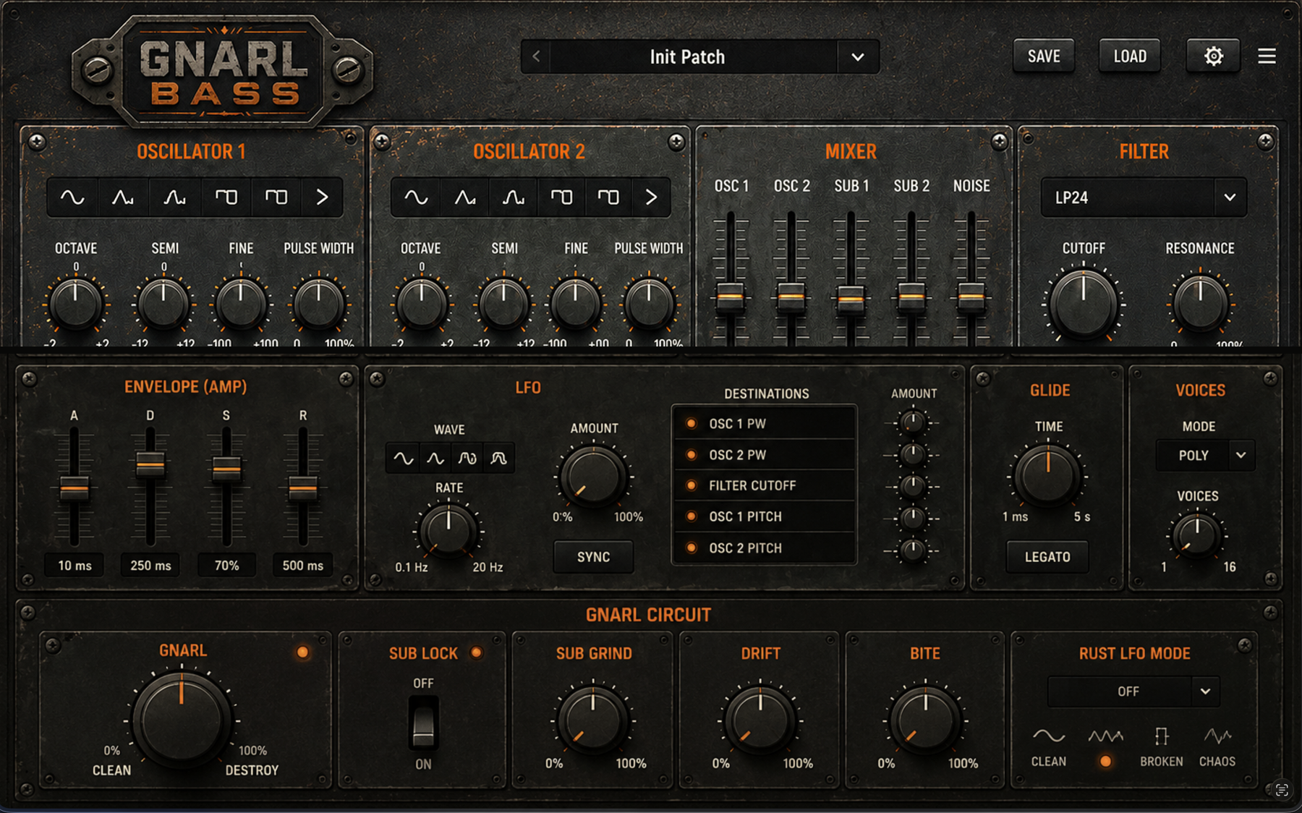Click VOICES count knob
The width and height of the screenshot is (1302, 813).
(x=1197, y=535)
